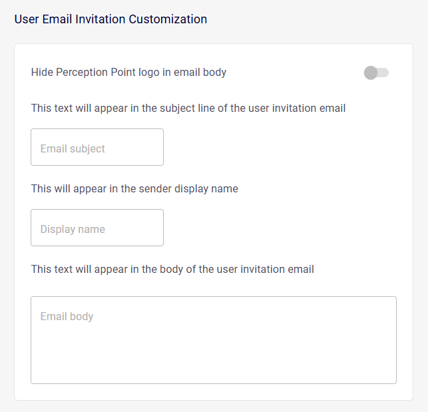
Task: Focus the Display name text box
Action: pos(97,228)
